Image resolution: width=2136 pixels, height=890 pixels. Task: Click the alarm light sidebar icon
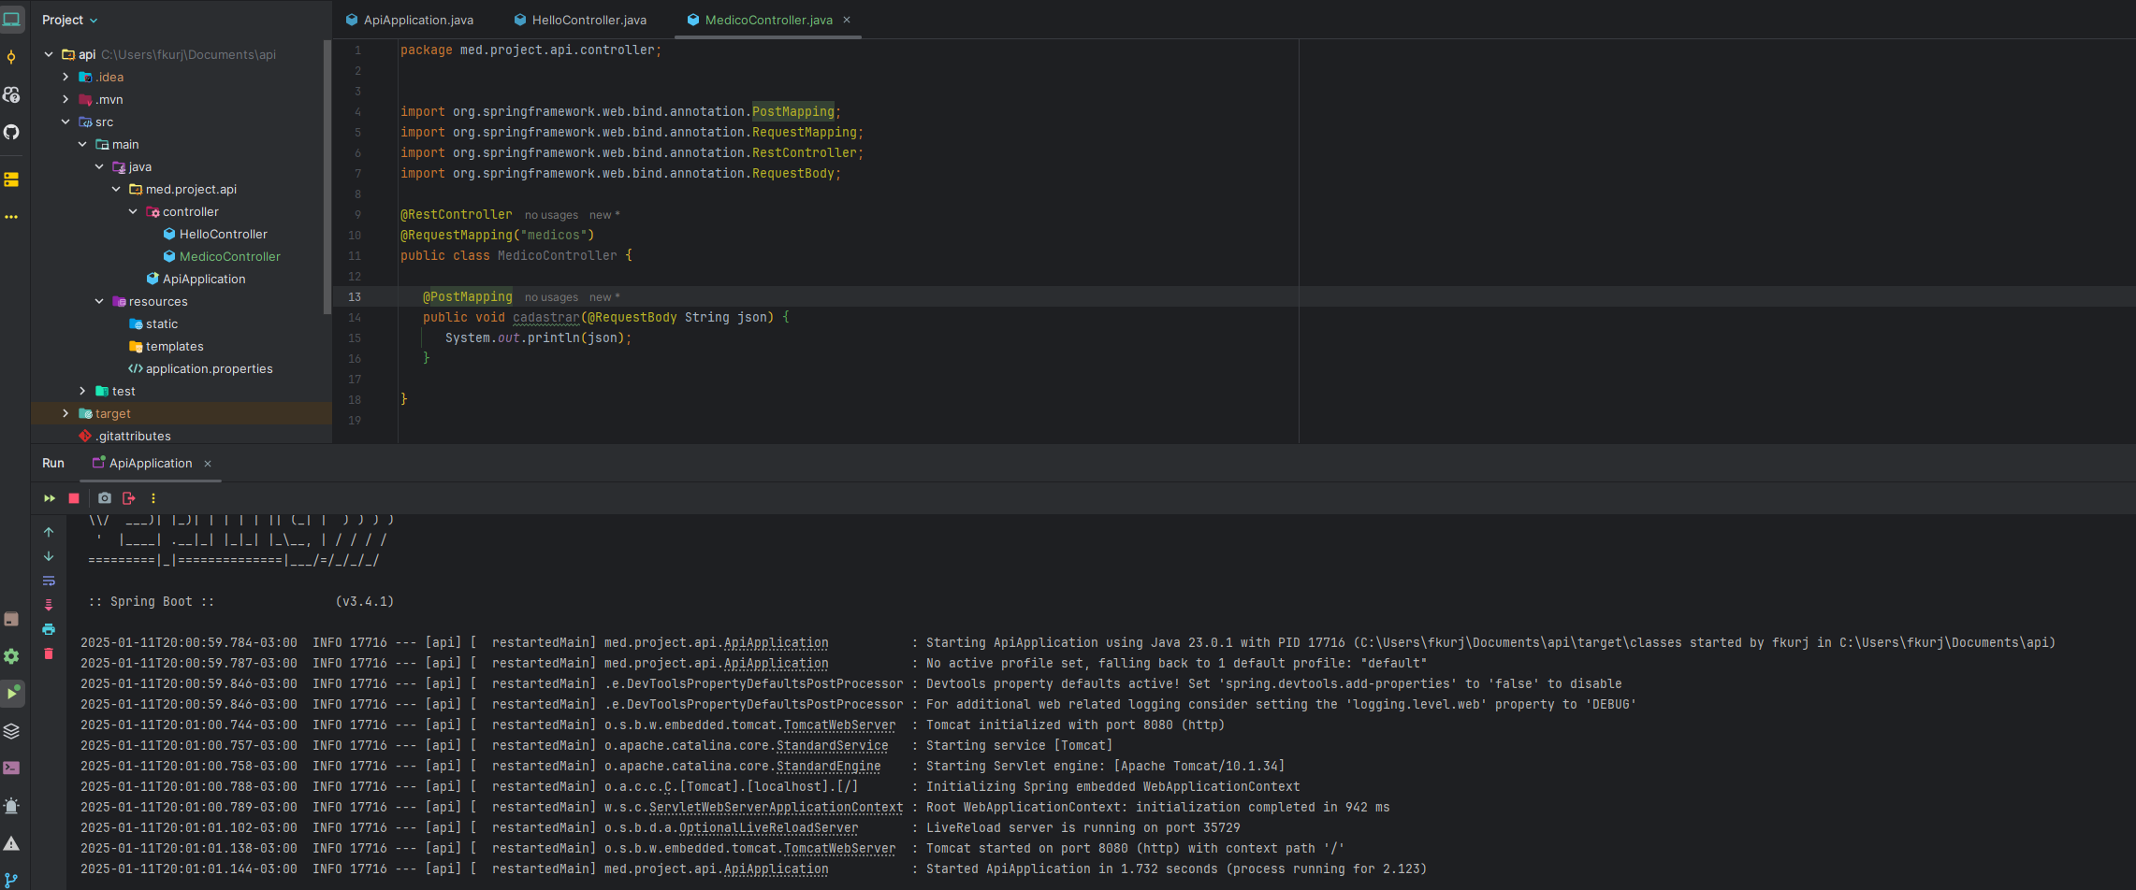[x=11, y=806]
